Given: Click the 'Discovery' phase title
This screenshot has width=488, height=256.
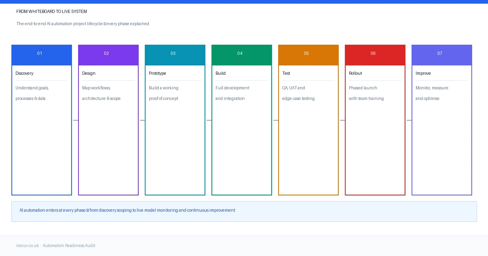Looking at the screenshot, I should (x=24, y=74).
